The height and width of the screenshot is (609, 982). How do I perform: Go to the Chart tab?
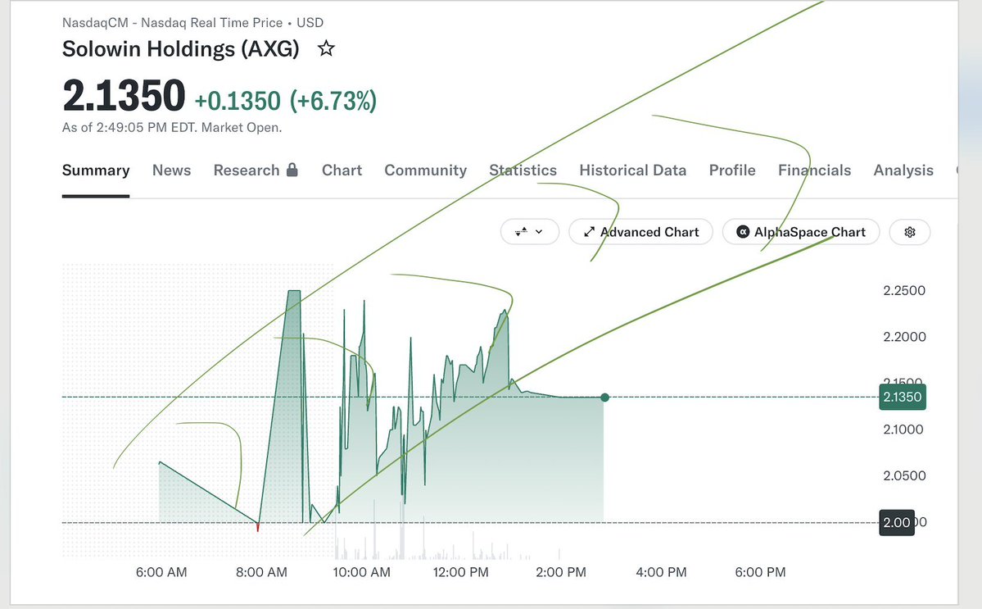342,170
